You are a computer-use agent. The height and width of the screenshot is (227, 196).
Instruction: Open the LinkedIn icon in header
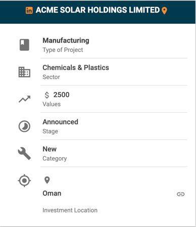pyautogui.click(x=29, y=11)
